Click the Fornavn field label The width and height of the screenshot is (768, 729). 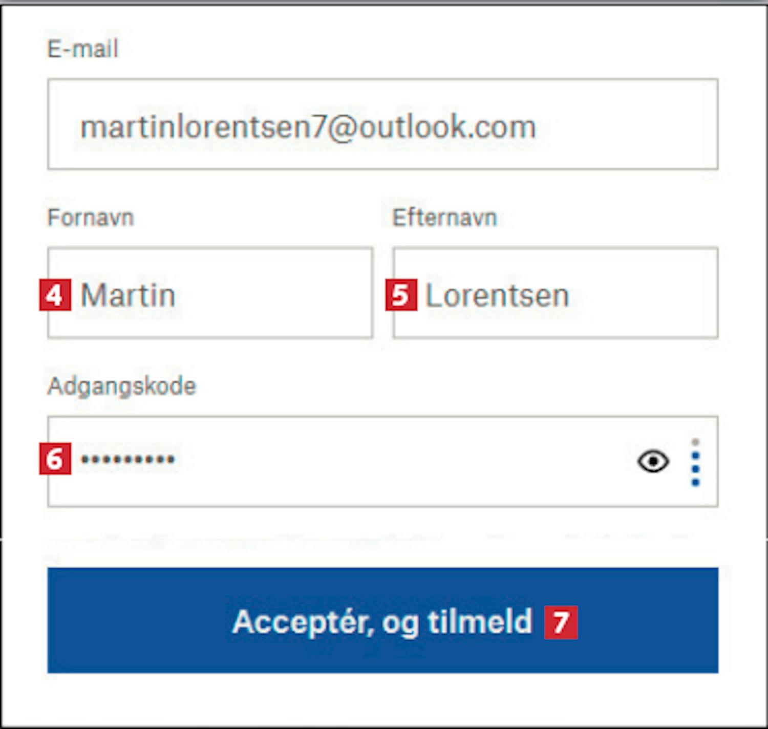tap(91, 218)
